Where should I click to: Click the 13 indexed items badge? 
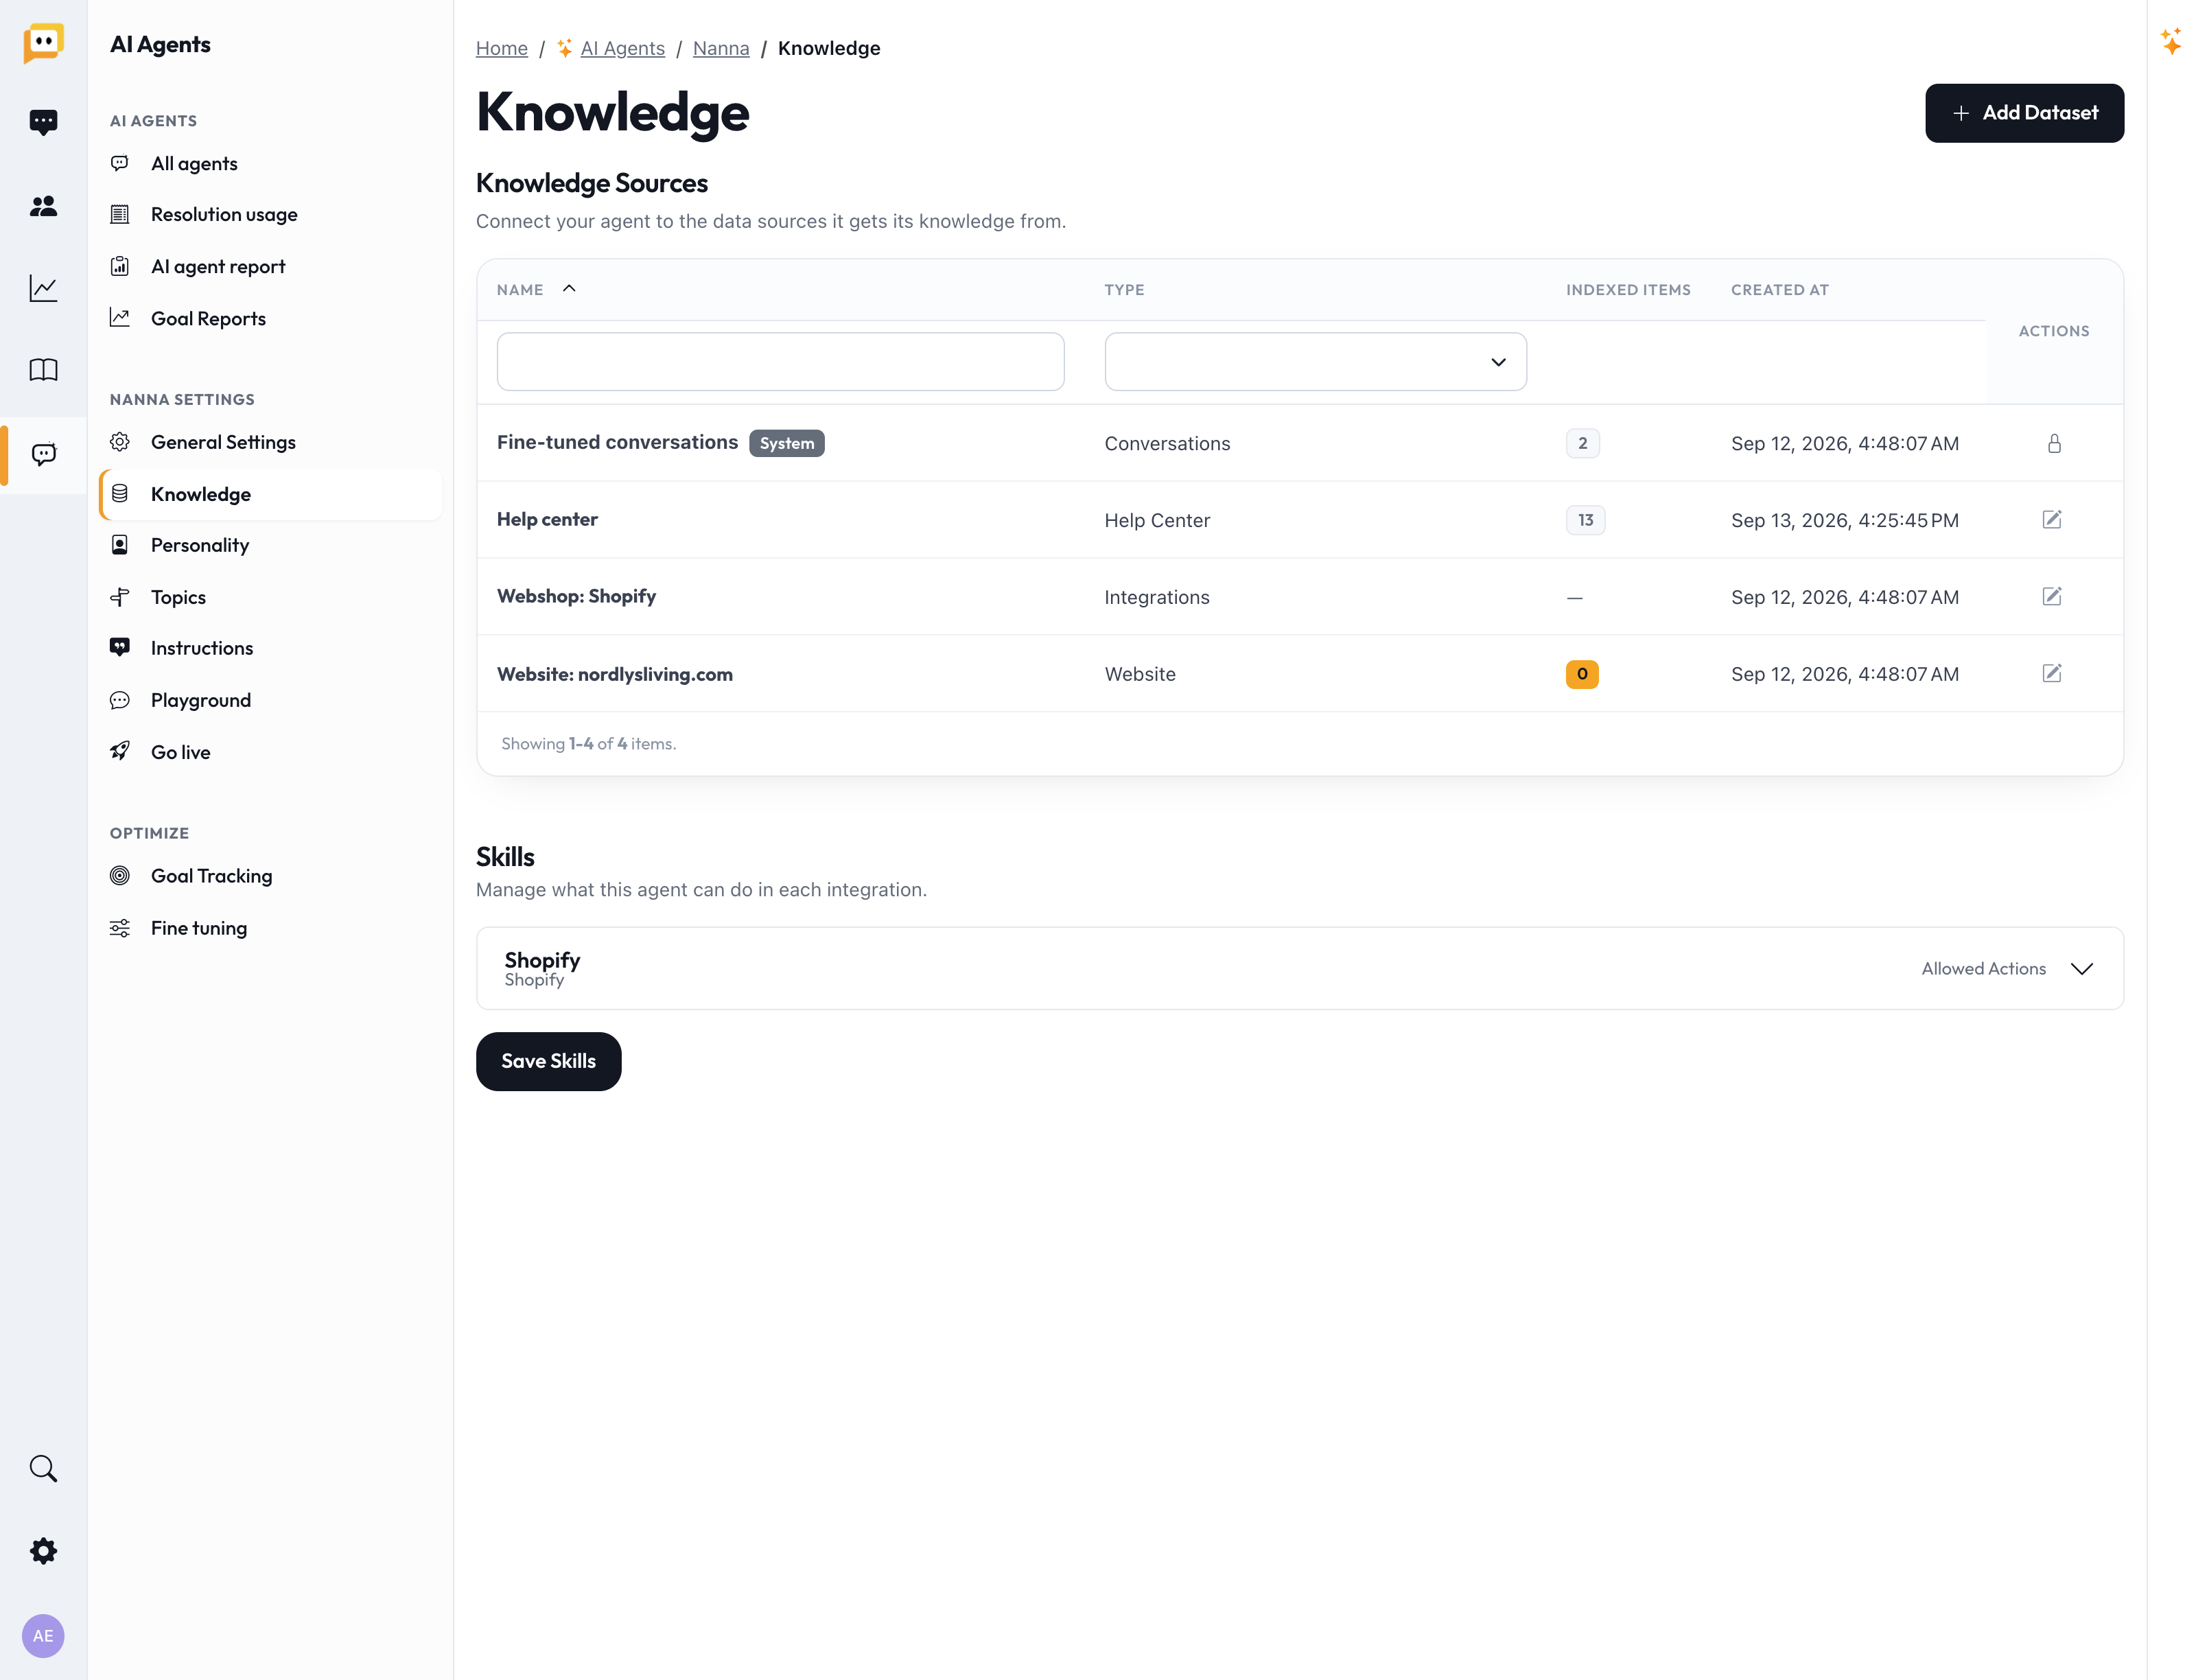click(1585, 520)
